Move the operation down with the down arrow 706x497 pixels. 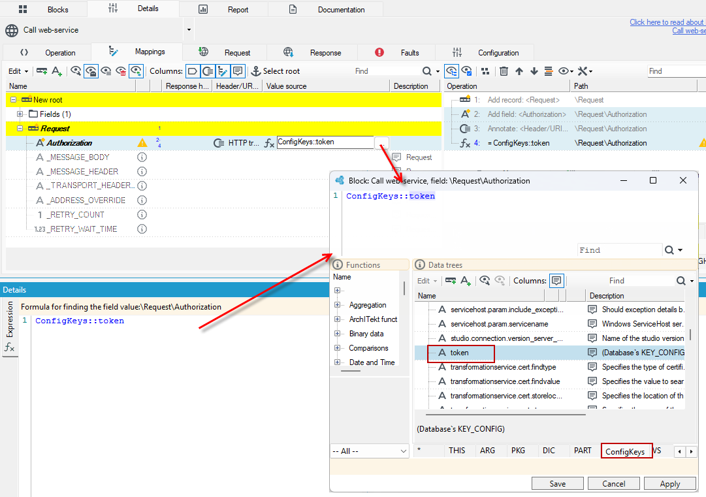click(x=534, y=71)
